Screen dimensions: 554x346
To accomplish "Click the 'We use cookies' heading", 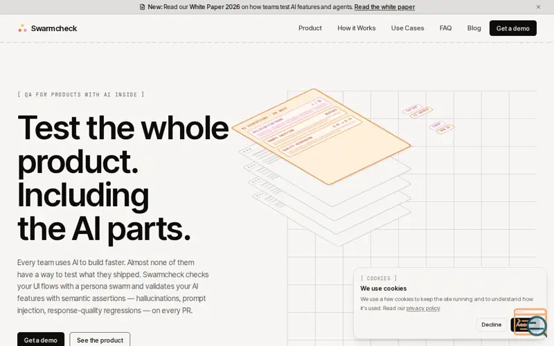I will click(384, 289).
